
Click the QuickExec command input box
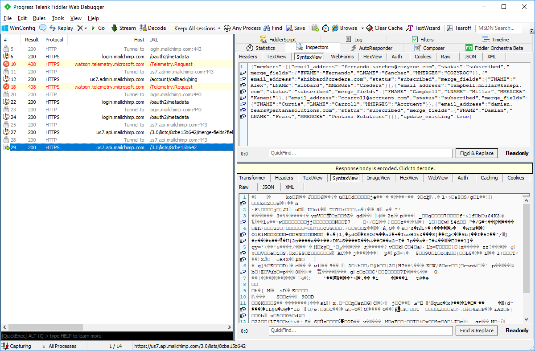coord(116,336)
